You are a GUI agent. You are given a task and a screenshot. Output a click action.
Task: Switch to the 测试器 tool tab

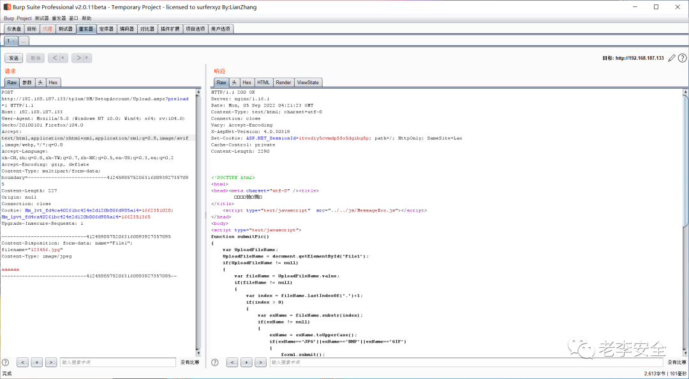[65, 29]
